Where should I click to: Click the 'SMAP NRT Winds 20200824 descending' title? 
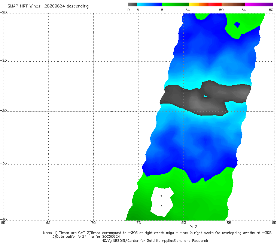(x=48, y=6)
